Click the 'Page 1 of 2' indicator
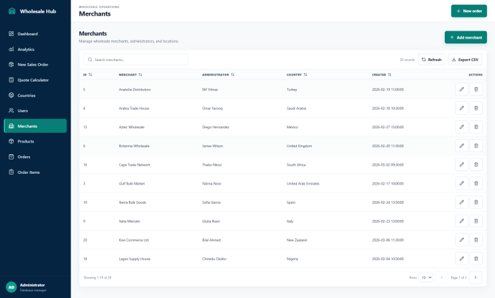Screen dimensions: 495x298 (x=458, y=278)
